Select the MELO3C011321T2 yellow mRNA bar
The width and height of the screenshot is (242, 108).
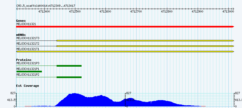pos(145,46)
